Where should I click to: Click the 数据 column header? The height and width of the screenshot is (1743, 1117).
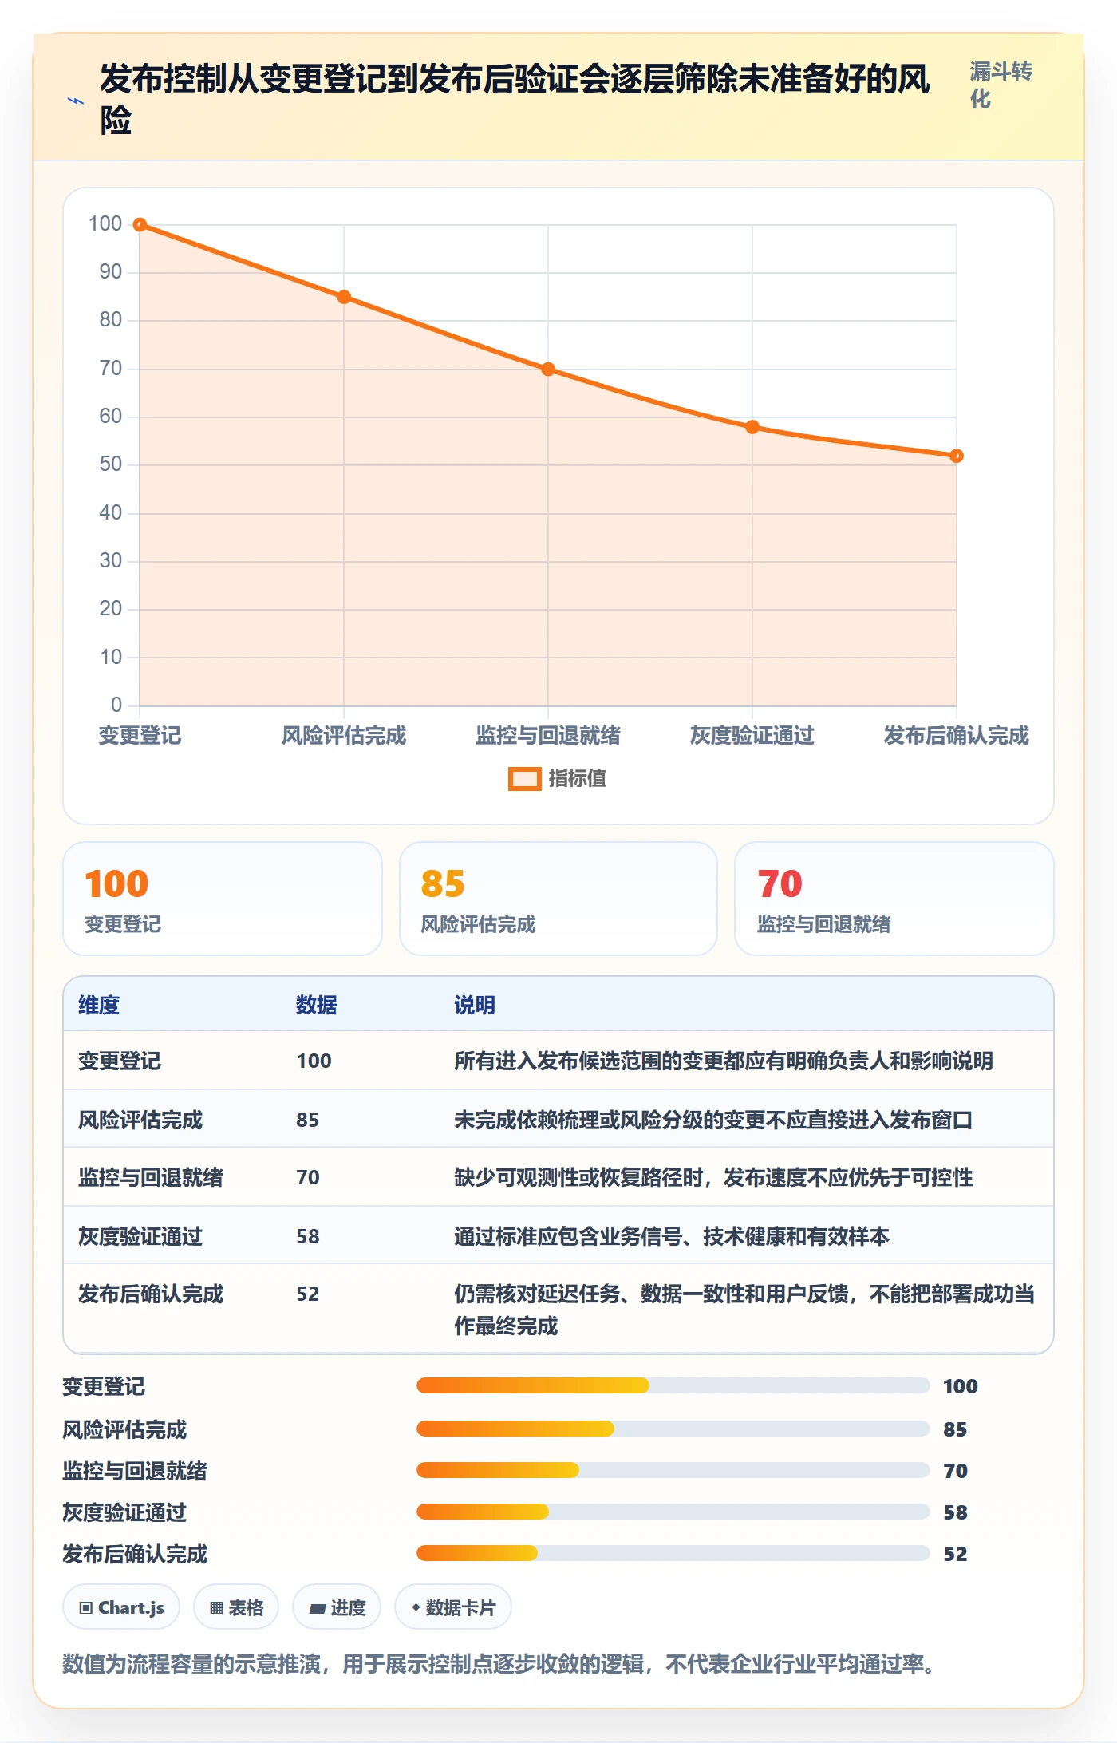pyautogui.click(x=317, y=1005)
